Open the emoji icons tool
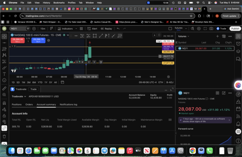 coord(4,80)
